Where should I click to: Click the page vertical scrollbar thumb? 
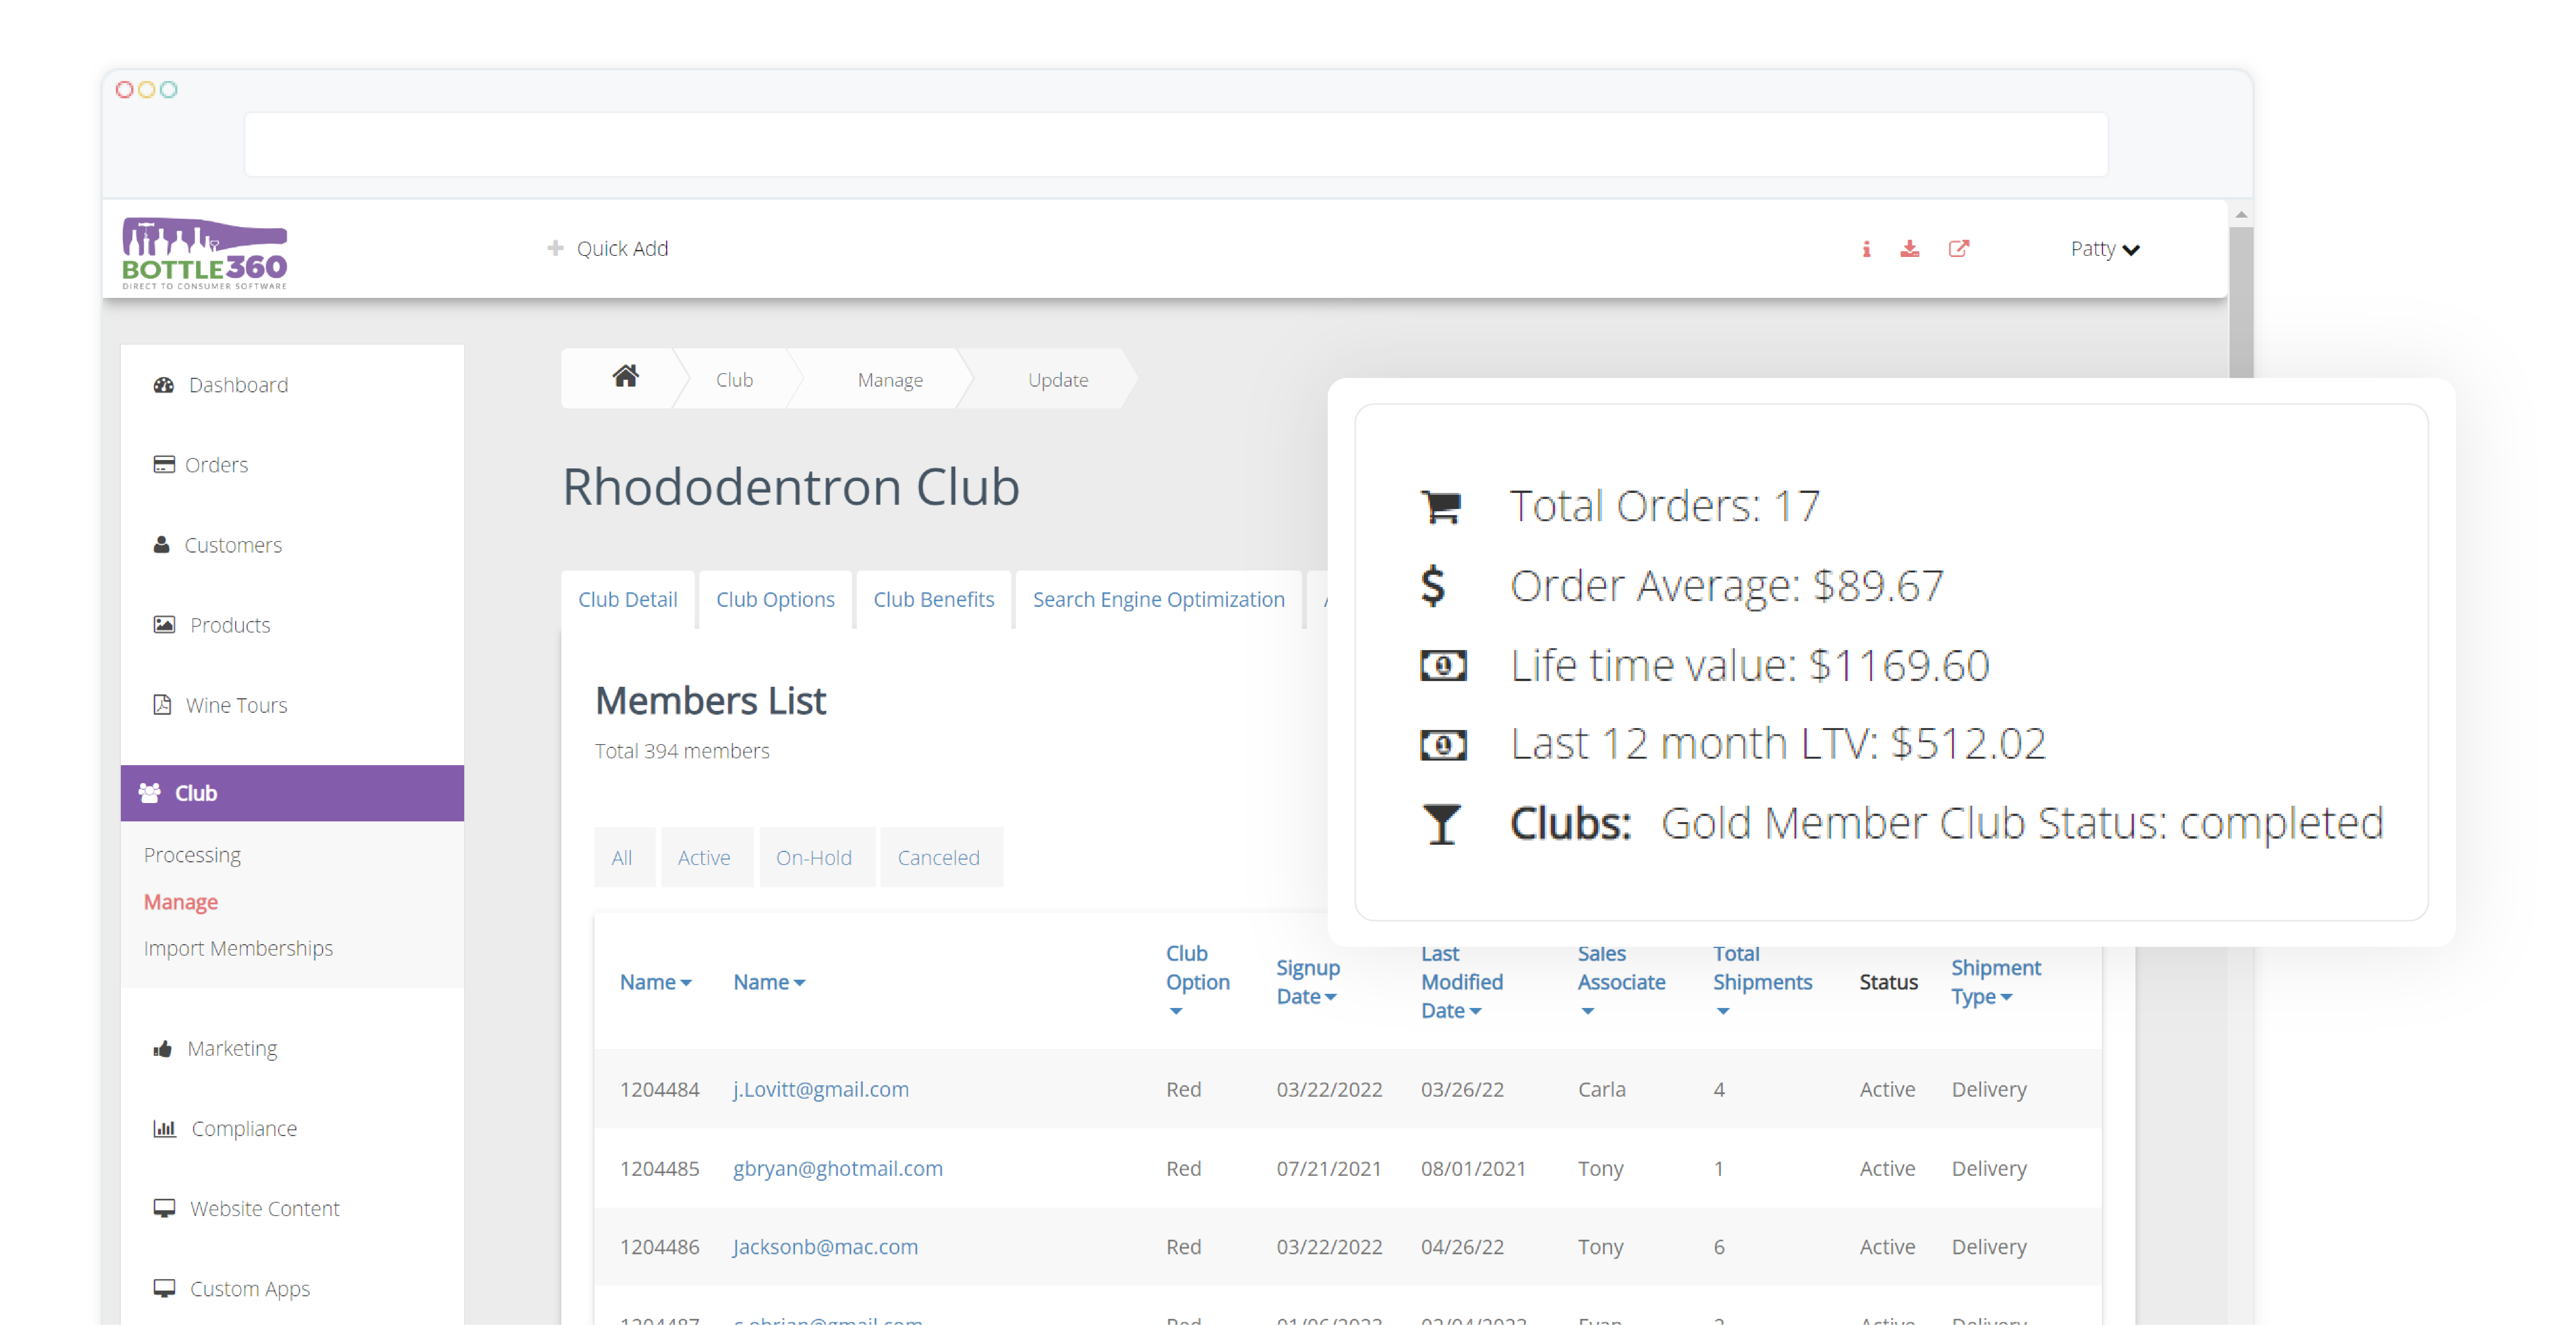pos(2241,303)
